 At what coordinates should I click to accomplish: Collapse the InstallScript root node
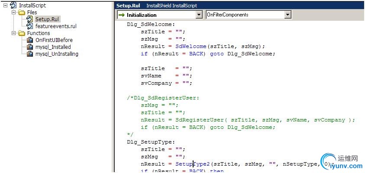6,5
